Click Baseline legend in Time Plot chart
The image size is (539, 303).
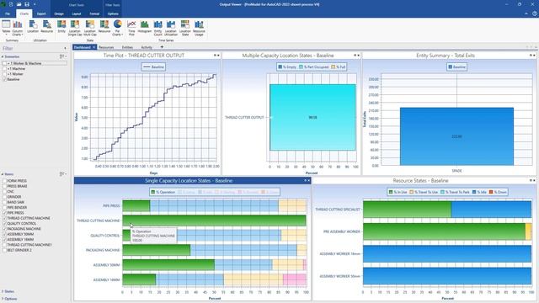coord(153,66)
